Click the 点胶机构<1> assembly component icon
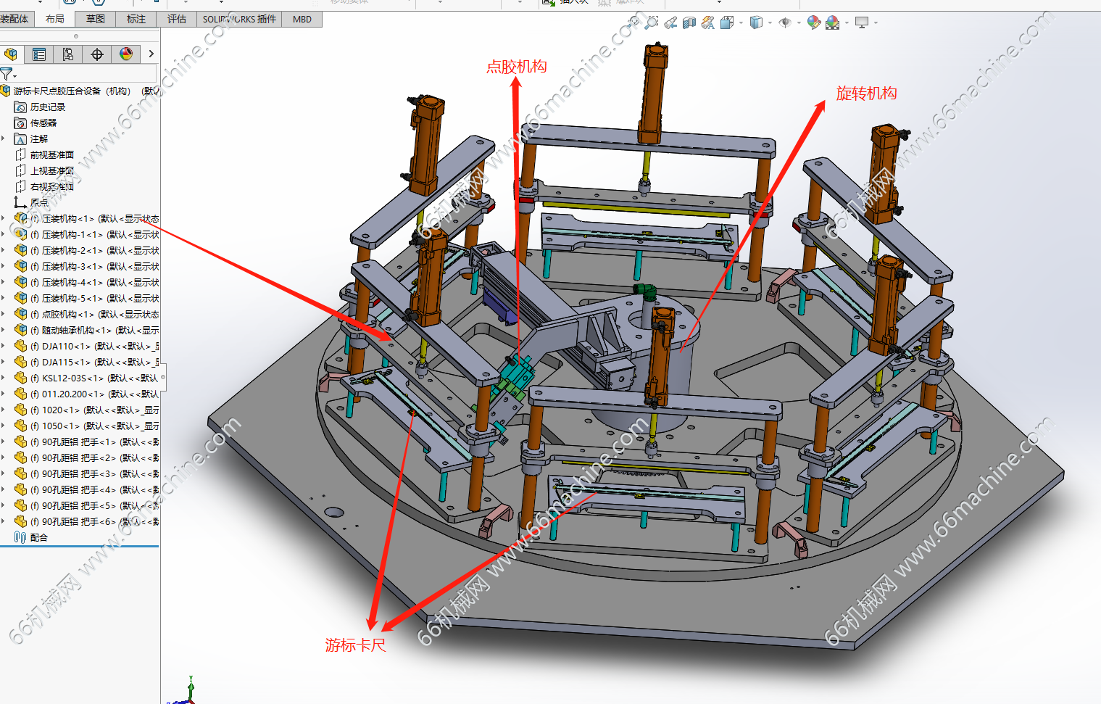Image resolution: width=1101 pixels, height=704 pixels. point(21,314)
